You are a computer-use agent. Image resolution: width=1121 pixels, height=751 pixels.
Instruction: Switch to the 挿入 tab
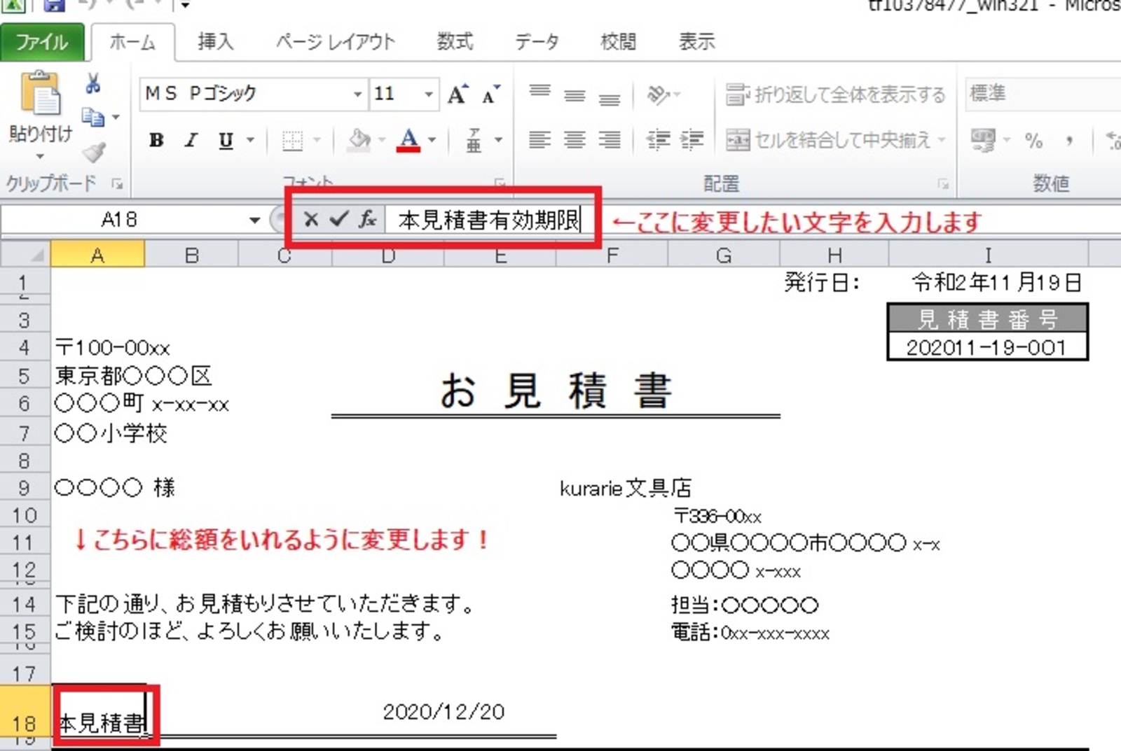tap(215, 42)
